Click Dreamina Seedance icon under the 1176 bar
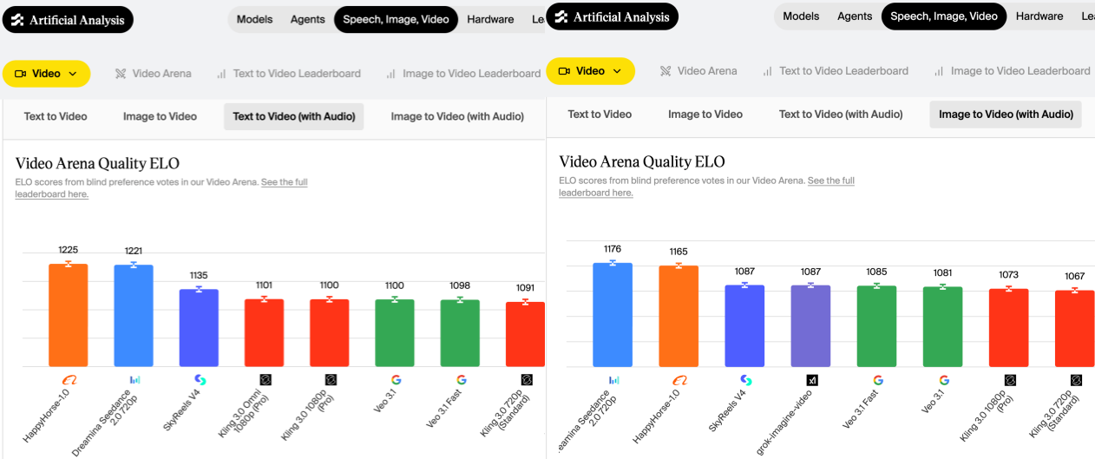This screenshot has width=1095, height=459. (613, 380)
